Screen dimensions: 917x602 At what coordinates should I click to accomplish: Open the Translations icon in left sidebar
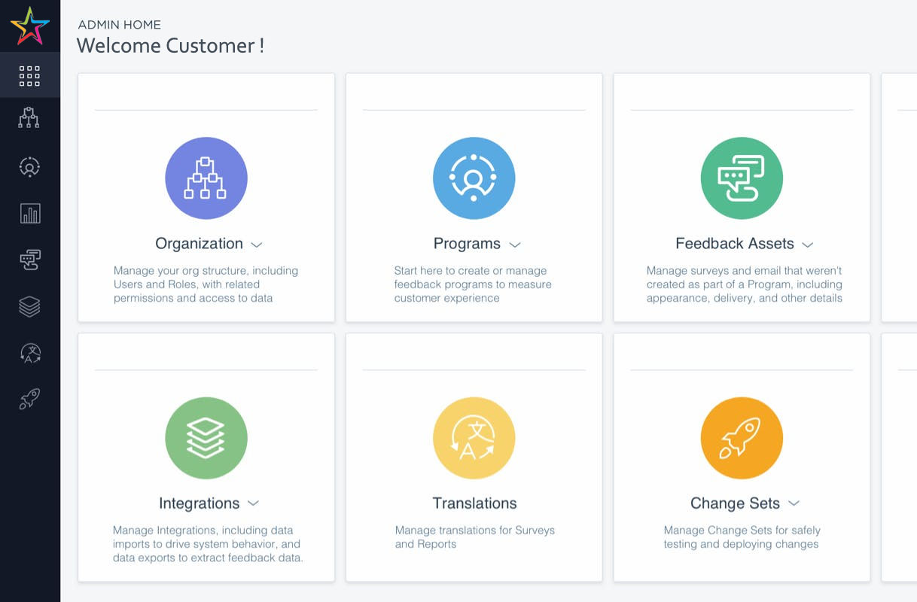[29, 353]
